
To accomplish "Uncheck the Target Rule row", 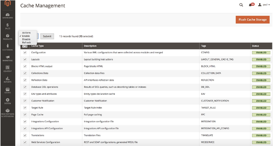I will (25, 108).
